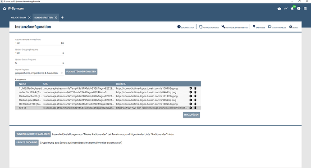The height and width of the screenshot is (168, 311).
Task: Delete the radio ffn 103.4 row
Action: (x=195, y=92)
